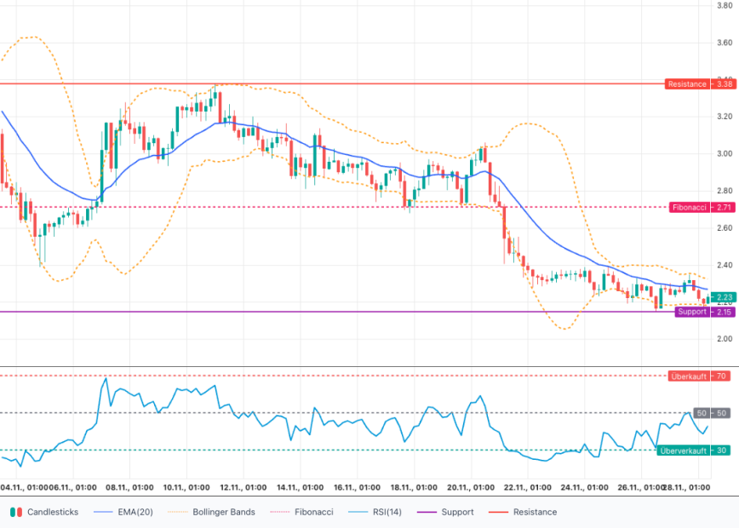739x528 pixels.
Task: Click the orange Bollinger Bands legend marker
Action: tap(178, 512)
